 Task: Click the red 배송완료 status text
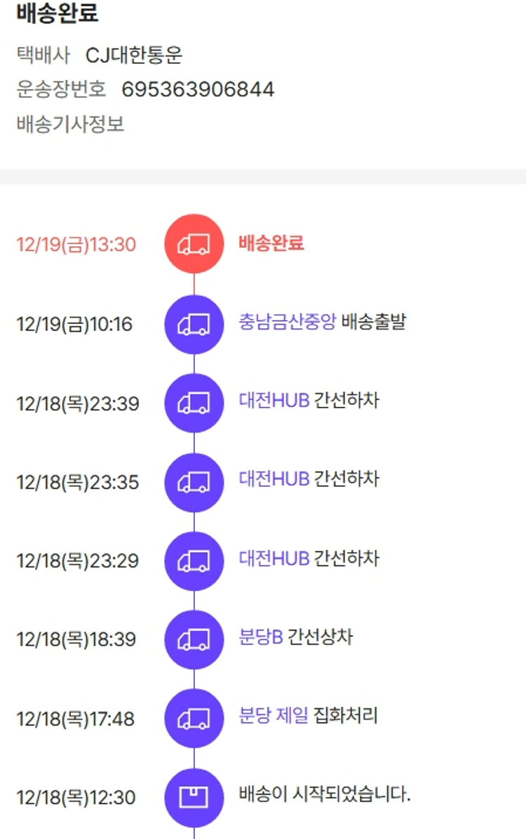pos(271,243)
